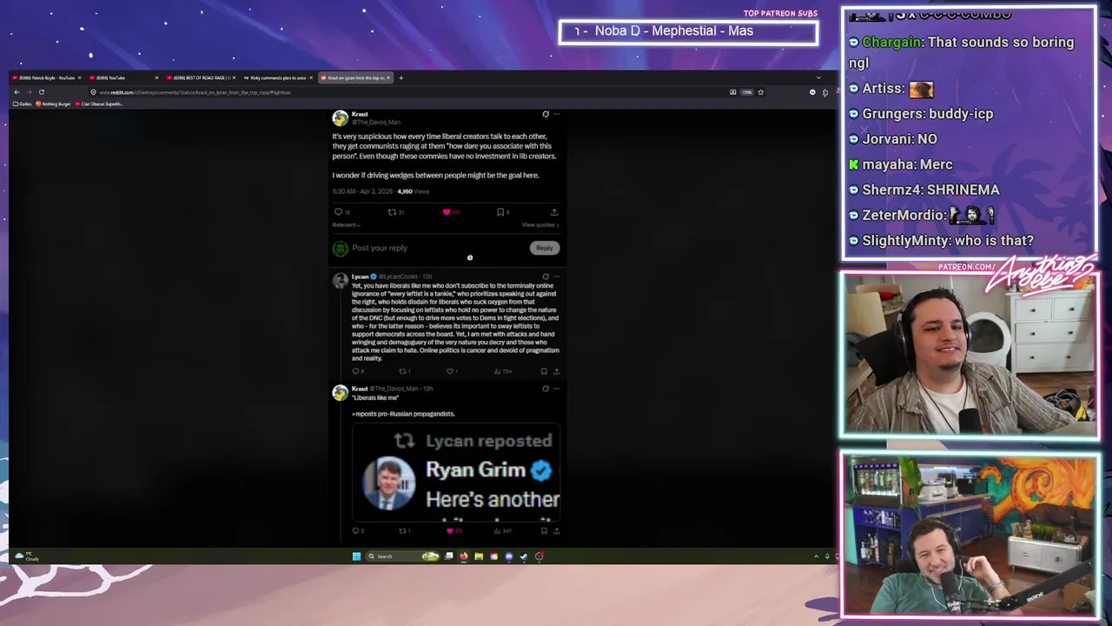Click the Reply button
The width and height of the screenshot is (1112, 626).
tap(545, 248)
